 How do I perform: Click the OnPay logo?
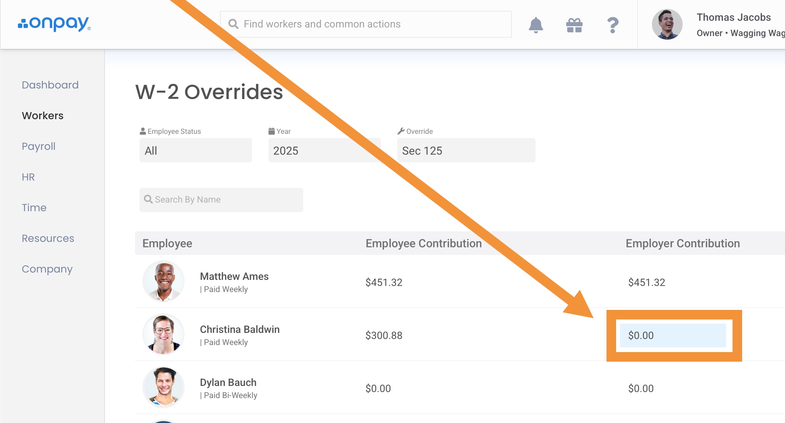[54, 24]
